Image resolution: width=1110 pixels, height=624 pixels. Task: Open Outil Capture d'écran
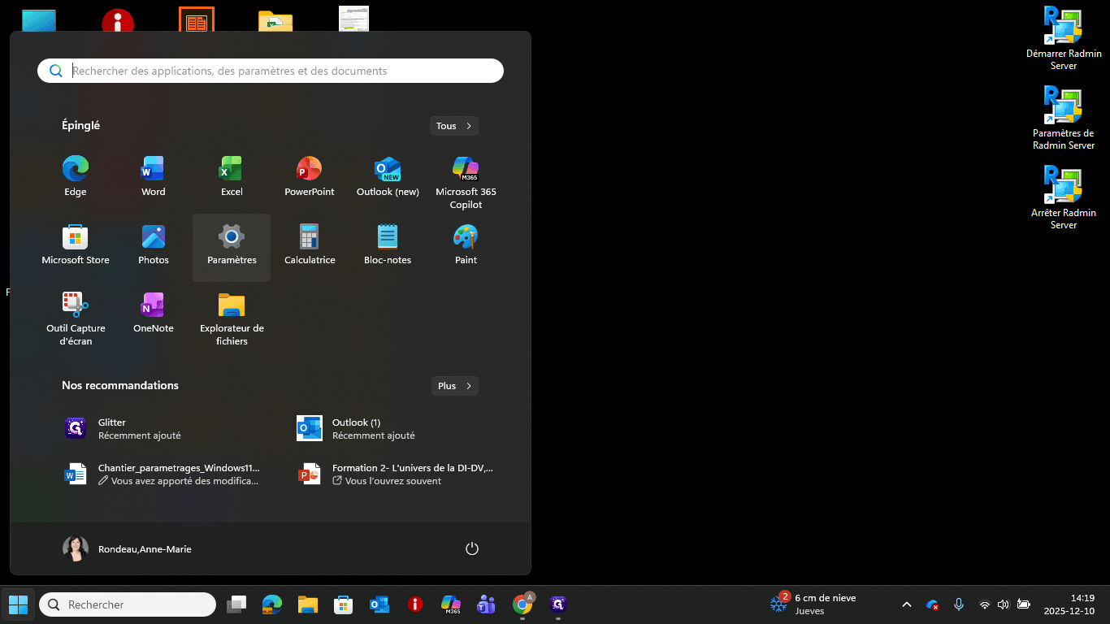pyautogui.click(x=76, y=318)
